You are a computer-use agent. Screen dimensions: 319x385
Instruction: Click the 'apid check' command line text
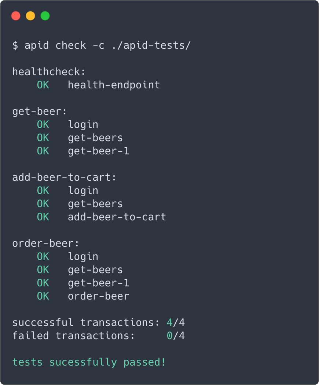click(102, 45)
